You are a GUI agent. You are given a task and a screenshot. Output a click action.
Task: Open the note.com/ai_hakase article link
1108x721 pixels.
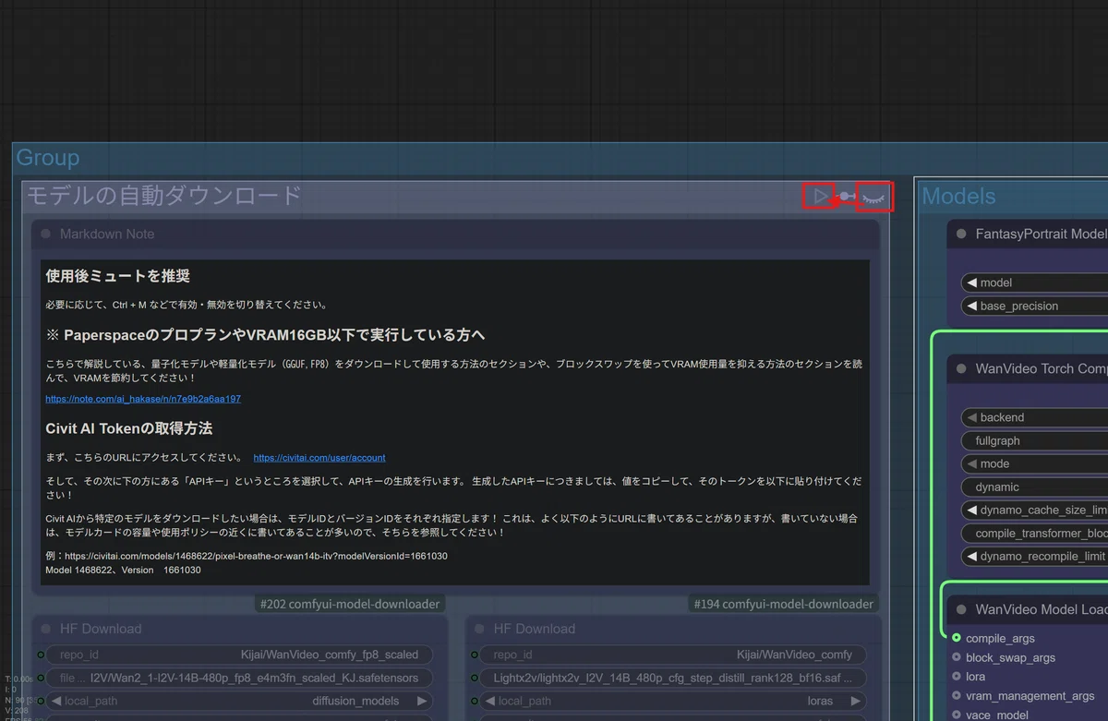(x=143, y=399)
